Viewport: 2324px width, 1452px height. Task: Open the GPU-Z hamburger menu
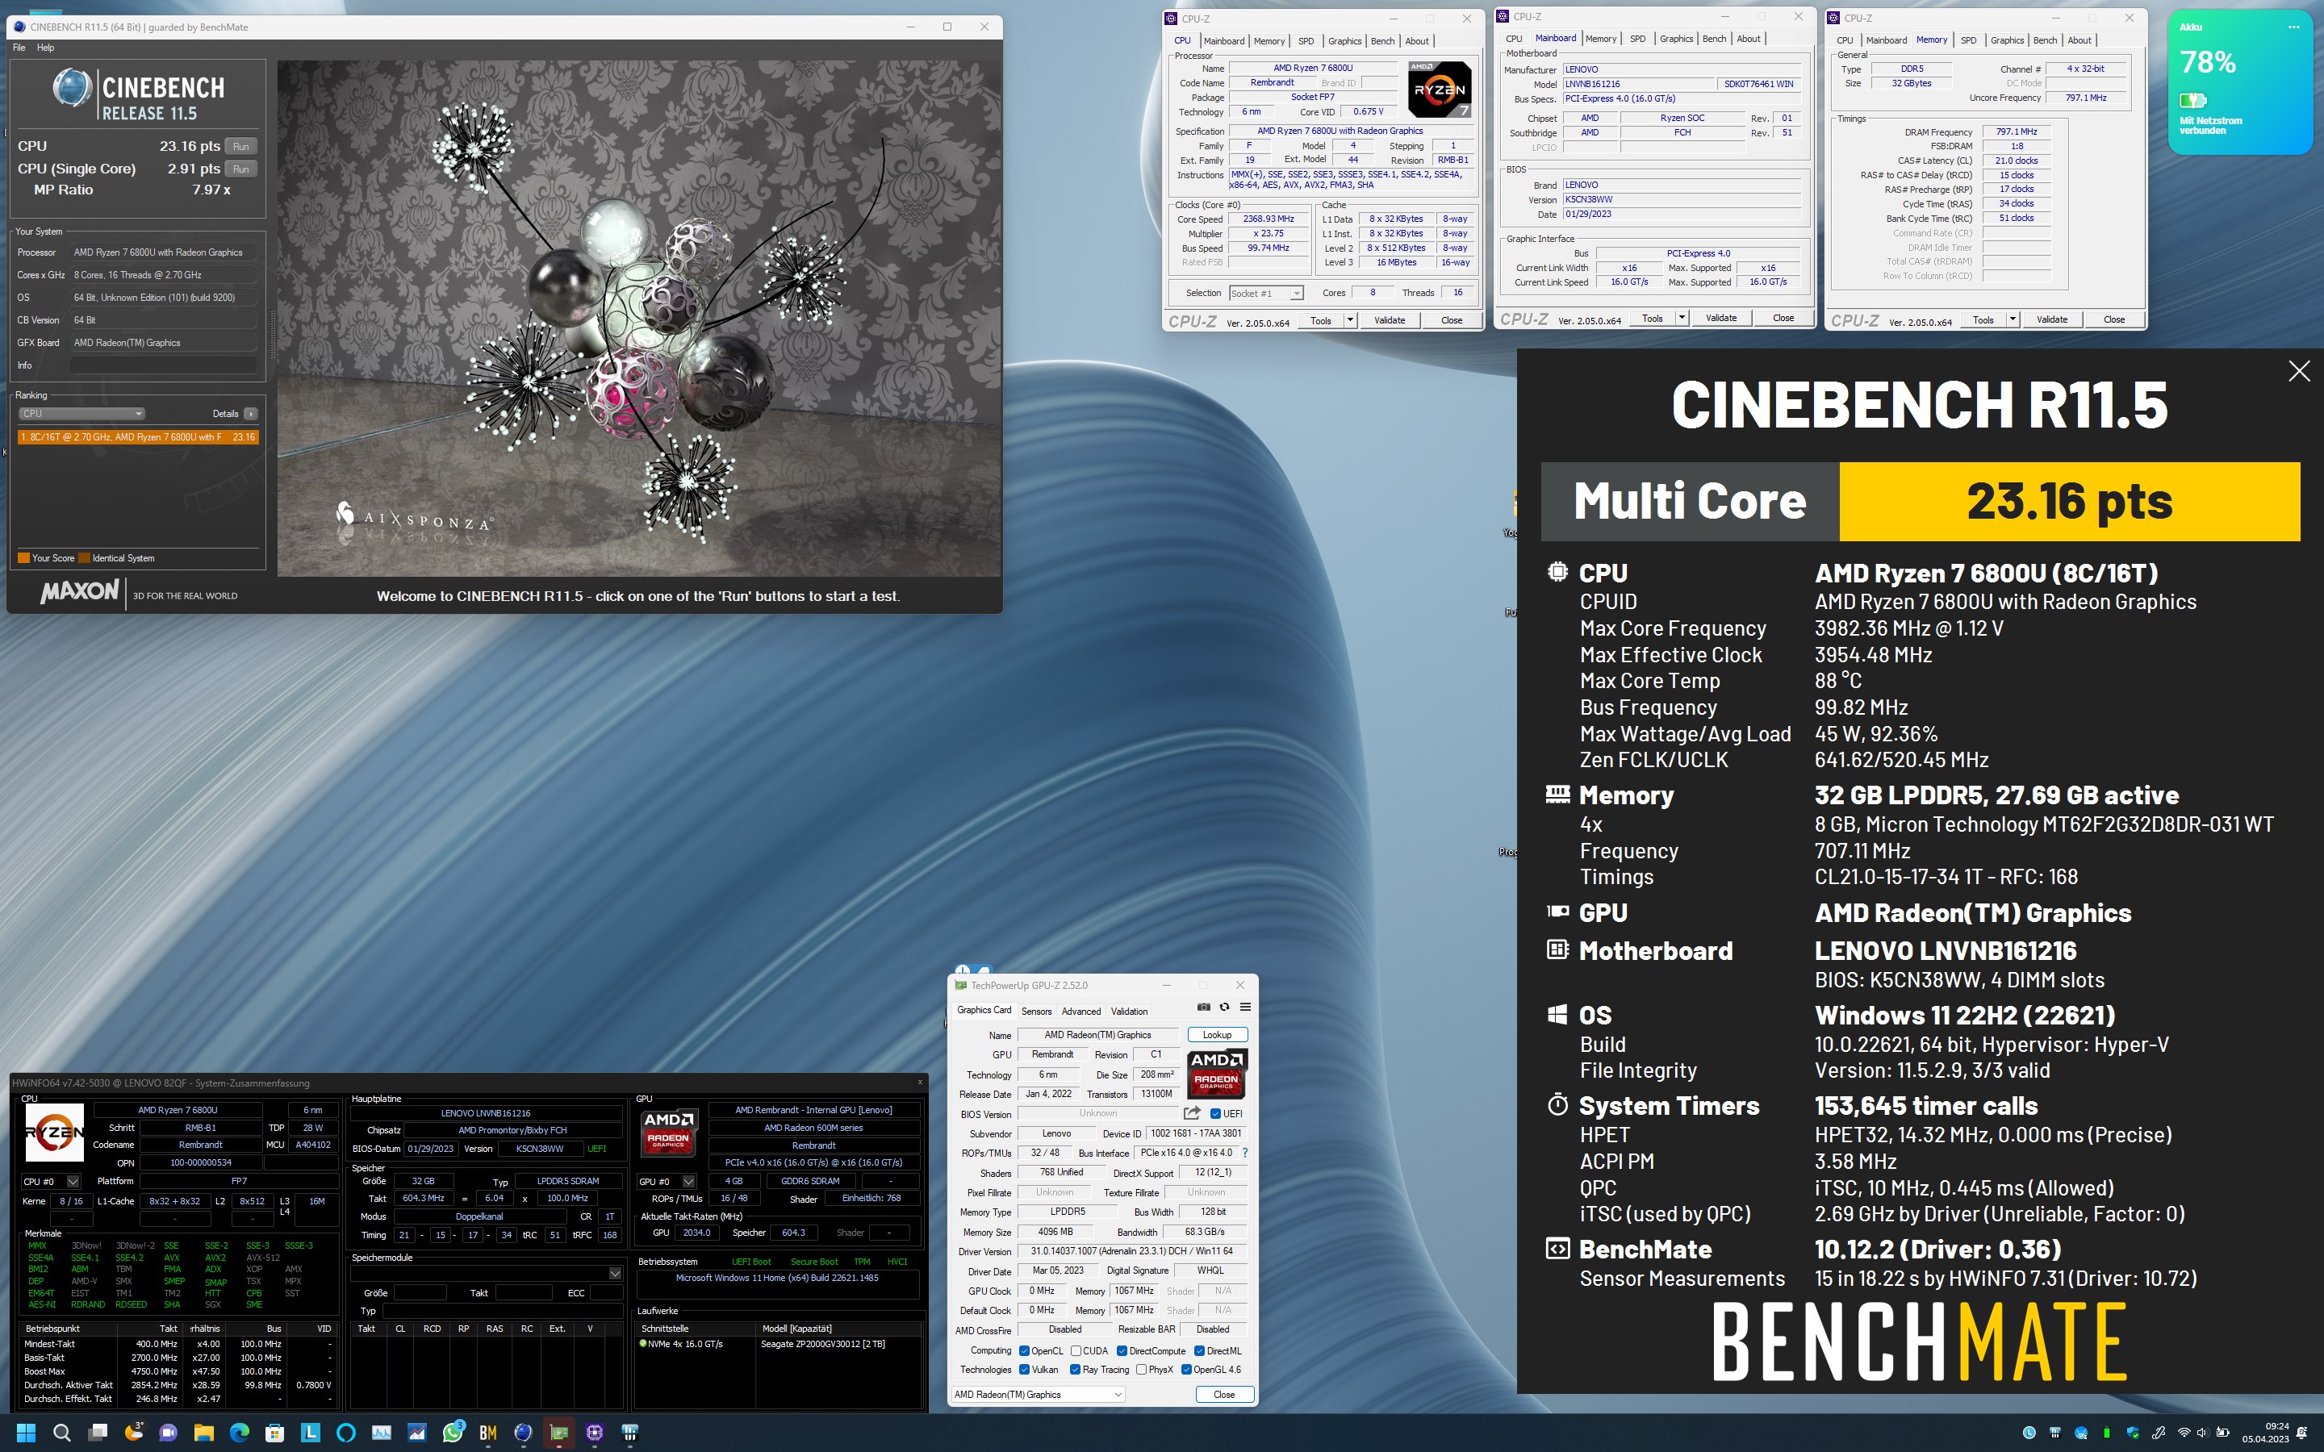coord(1246,1007)
